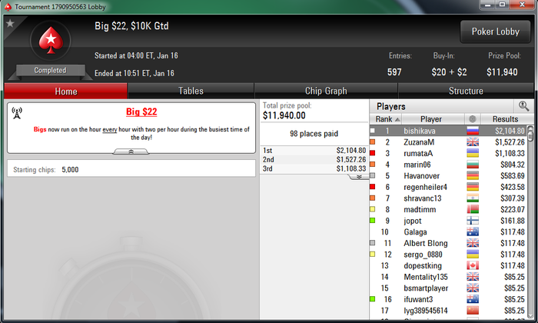The image size is (538, 323).
Task: Open the Big $22 red link
Action: 141,112
